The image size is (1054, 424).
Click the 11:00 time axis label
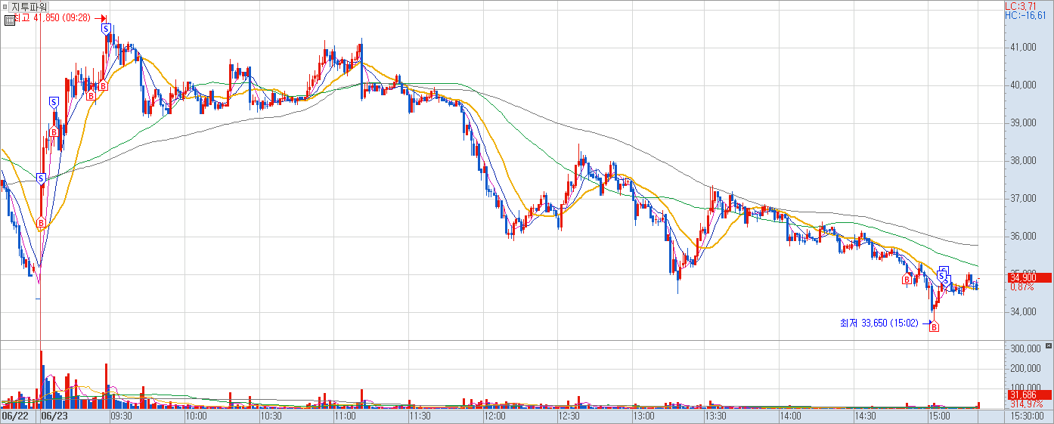[346, 416]
